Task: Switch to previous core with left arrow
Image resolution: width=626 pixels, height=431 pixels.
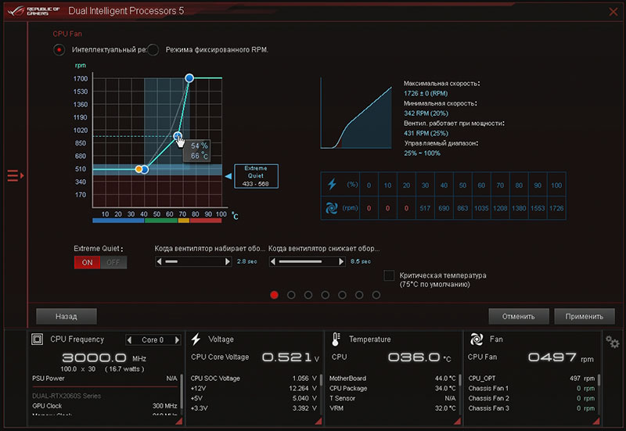Action: [x=129, y=340]
